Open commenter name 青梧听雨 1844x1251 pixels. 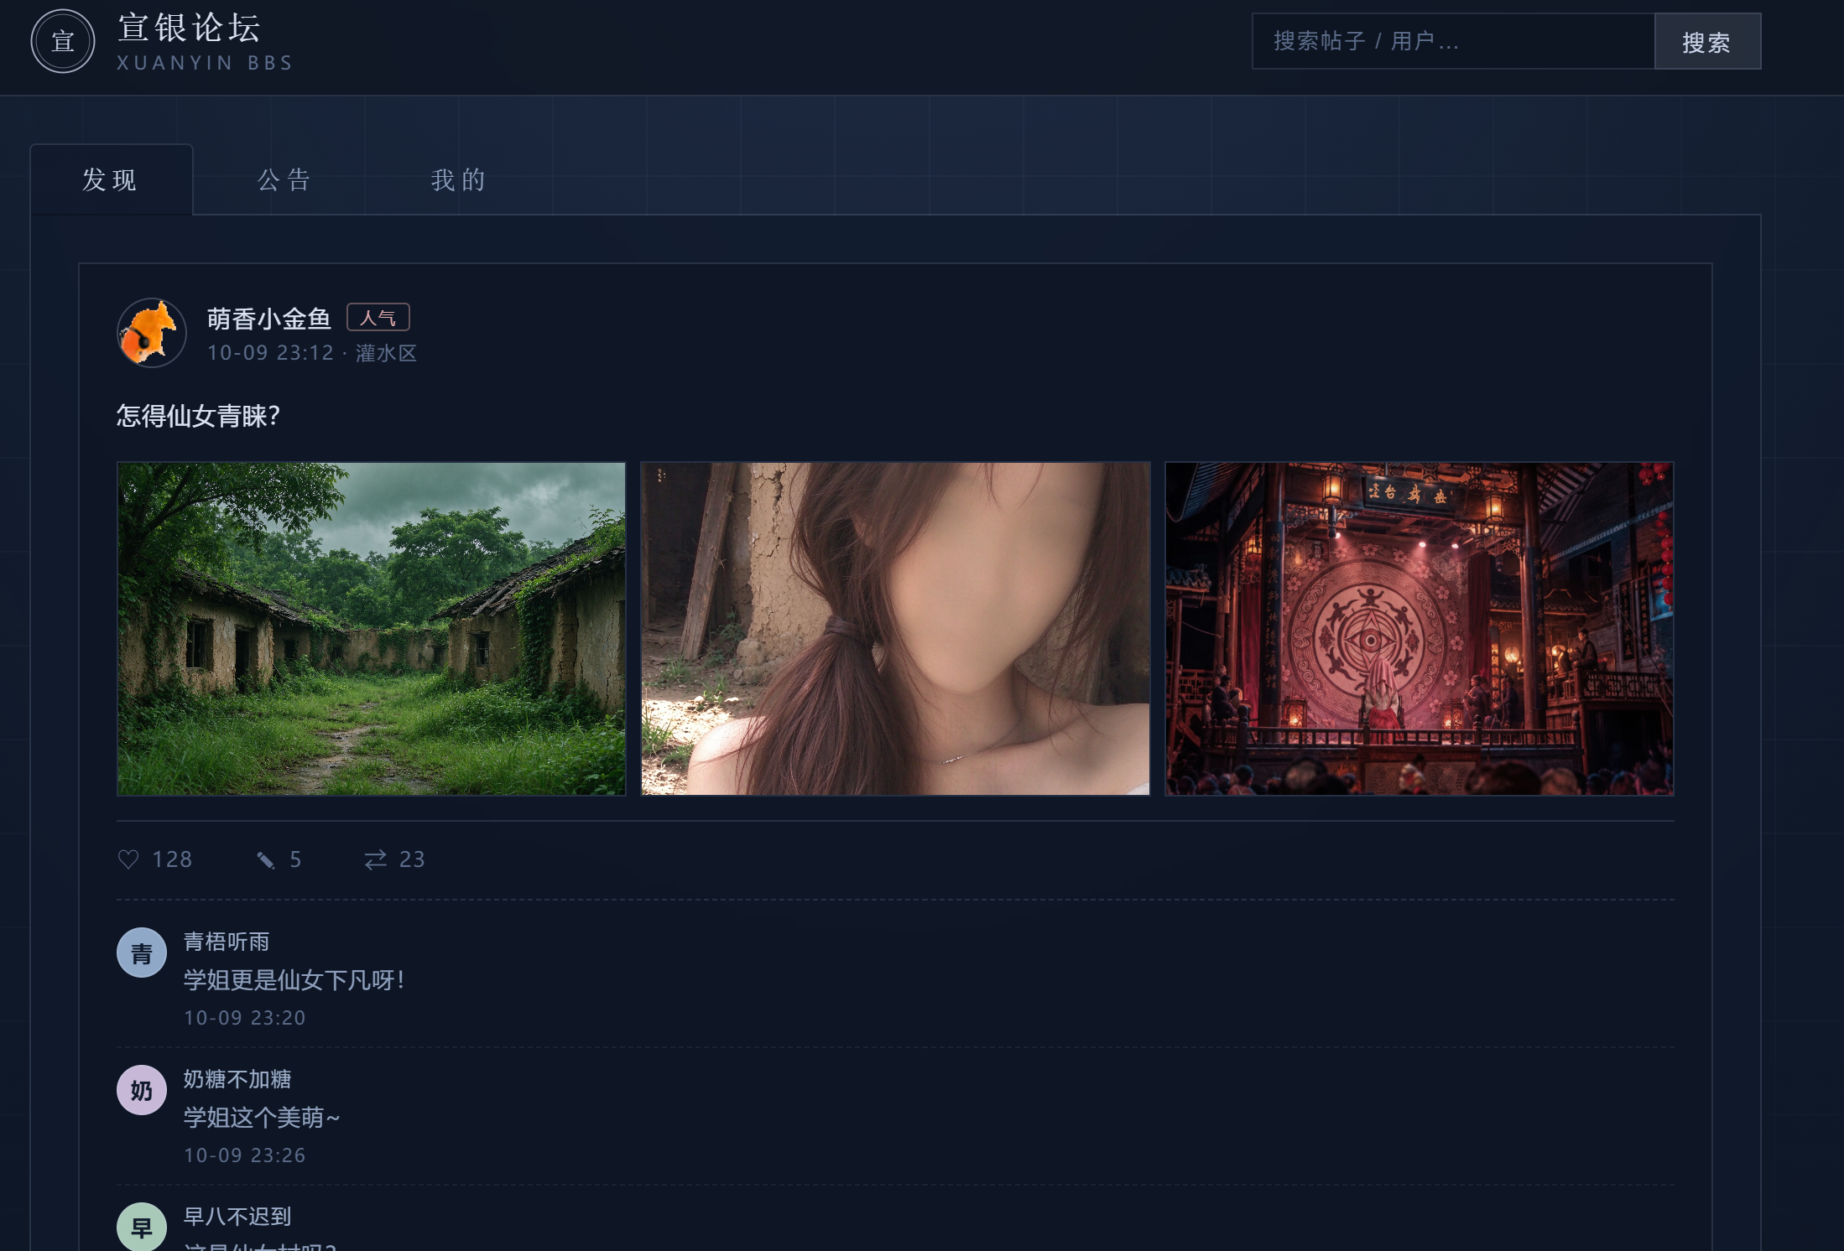pos(227,942)
